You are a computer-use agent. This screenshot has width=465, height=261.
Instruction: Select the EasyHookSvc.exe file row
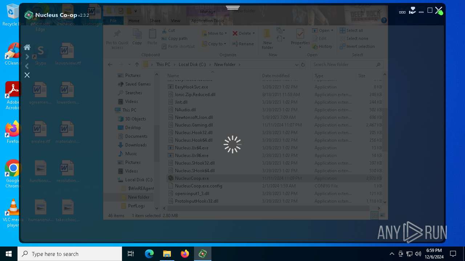click(x=275, y=87)
